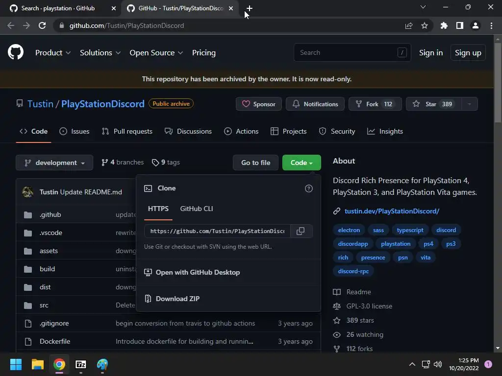Click the page vertical scrollbar thumb
This screenshot has width=502, height=376.
pos(498,83)
